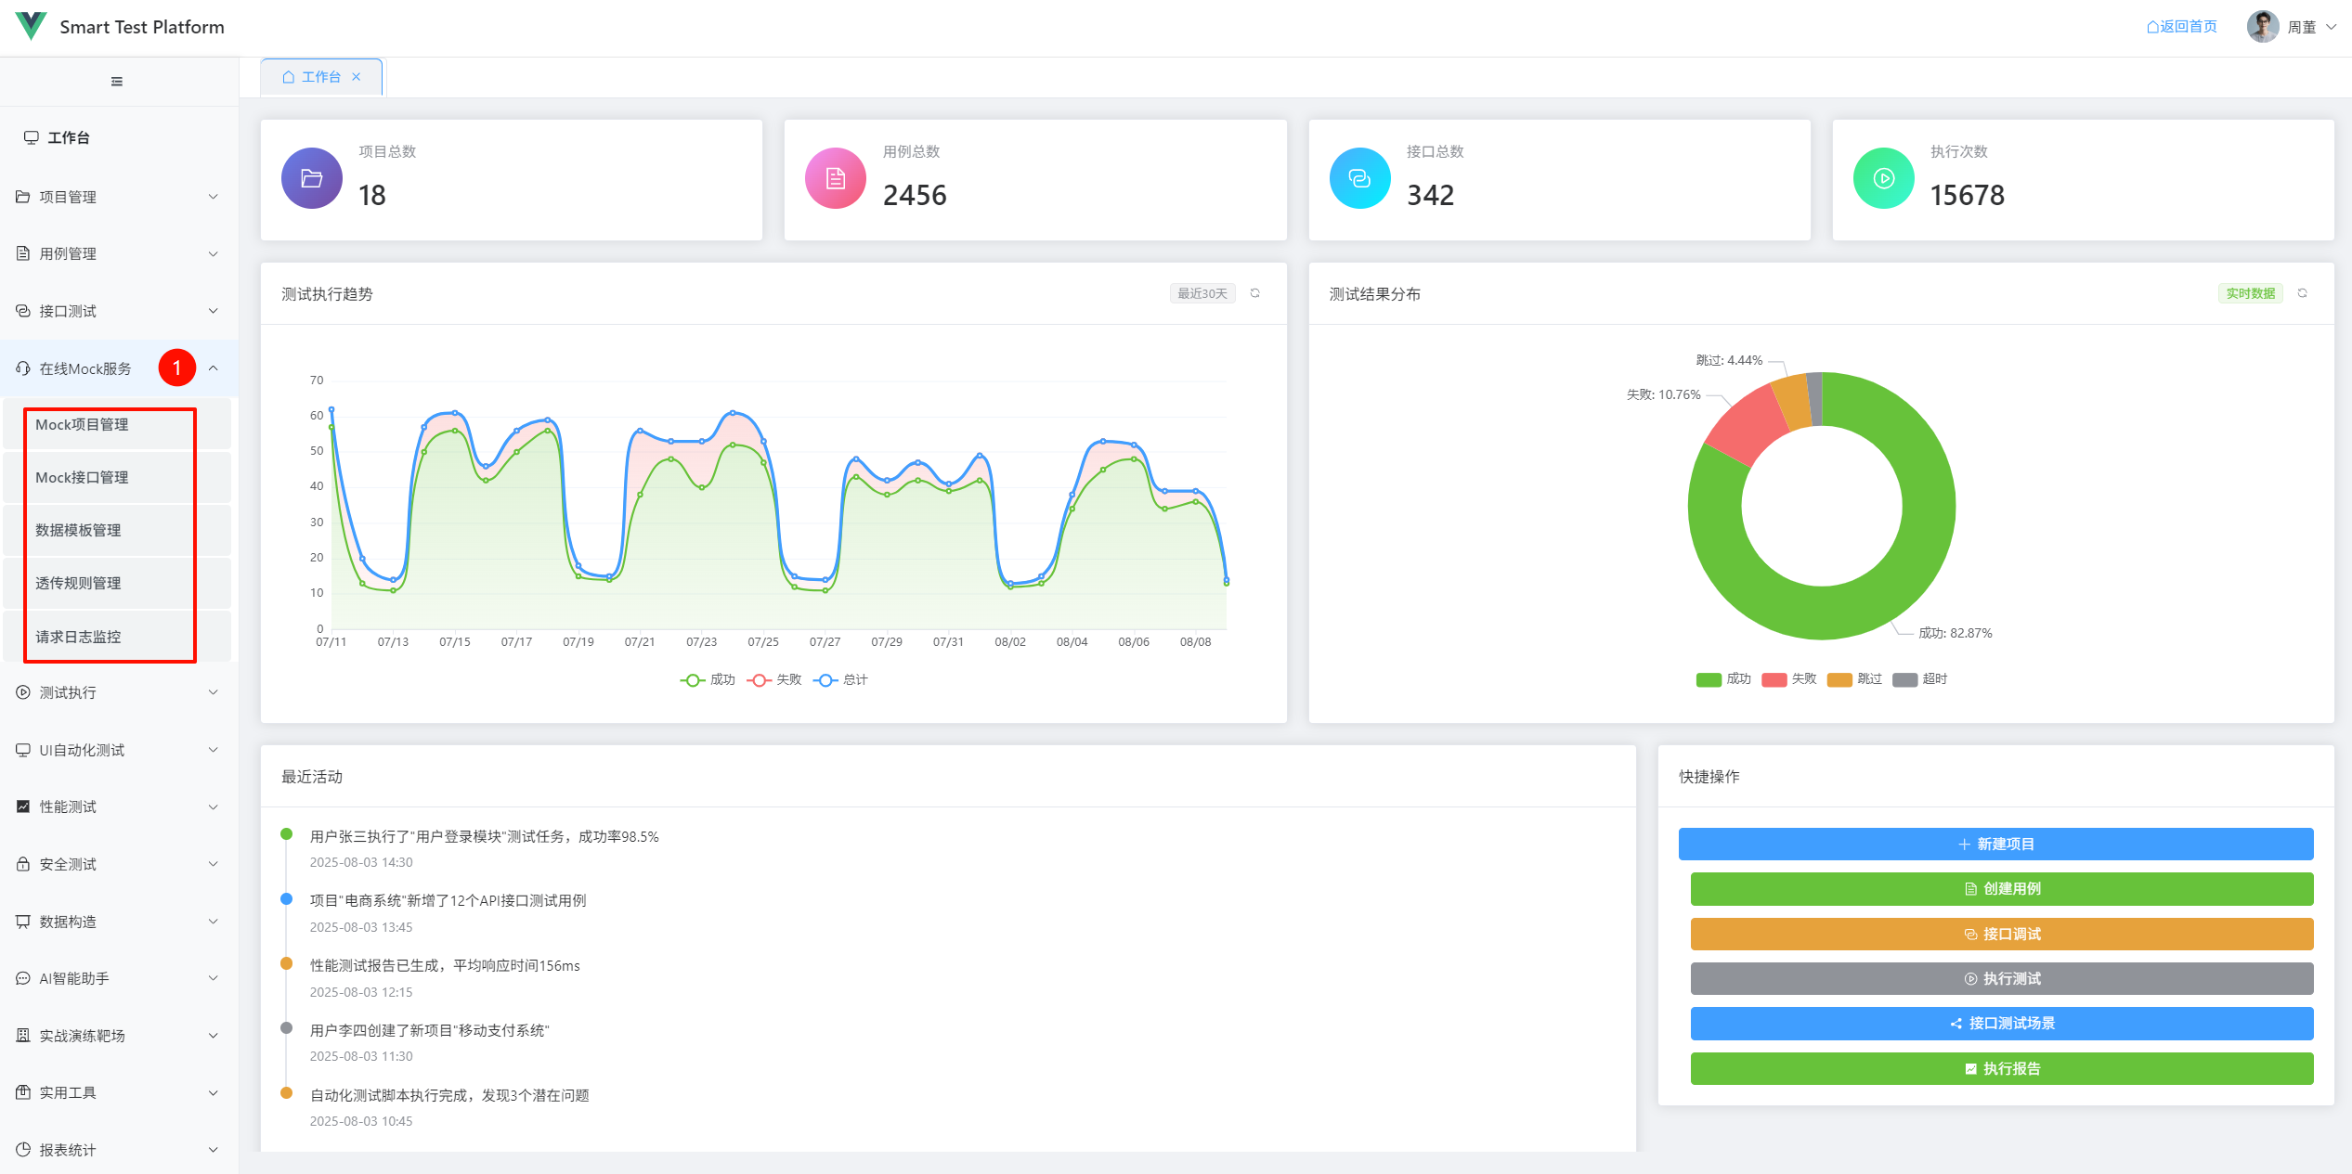
Task: Click the pink 用例总数 document icon
Action: [836, 178]
